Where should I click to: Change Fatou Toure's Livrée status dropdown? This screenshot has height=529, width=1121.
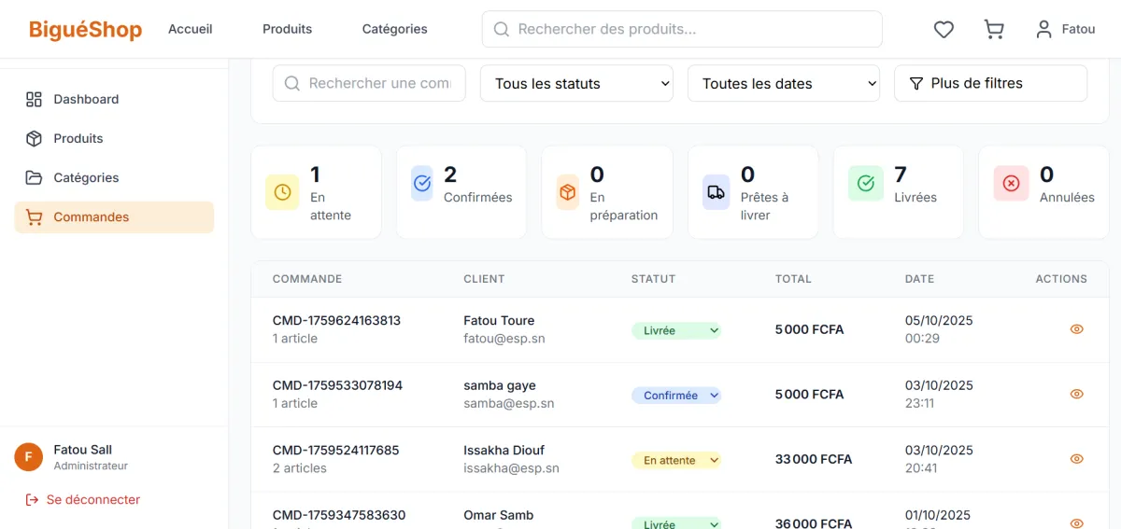tap(676, 330)
